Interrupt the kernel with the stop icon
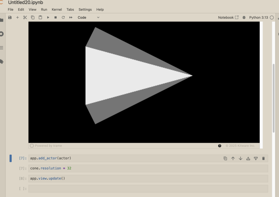Viewport: 279px width, 197px height. [x=56, y=17]
